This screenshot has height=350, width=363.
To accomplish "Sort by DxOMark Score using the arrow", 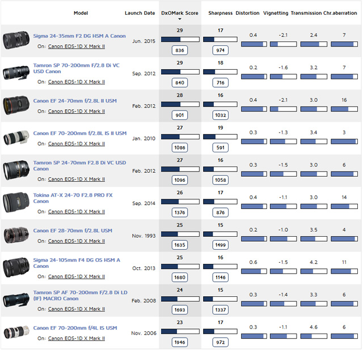I will (x=180, y=19).
